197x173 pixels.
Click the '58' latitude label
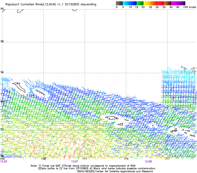pos(2,41)
